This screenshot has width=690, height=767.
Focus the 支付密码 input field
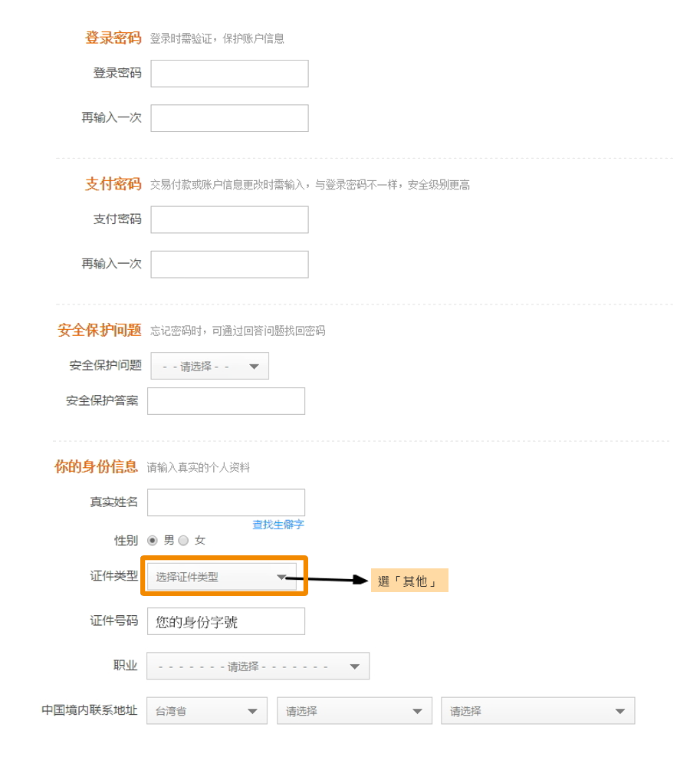tap(229, 219)
